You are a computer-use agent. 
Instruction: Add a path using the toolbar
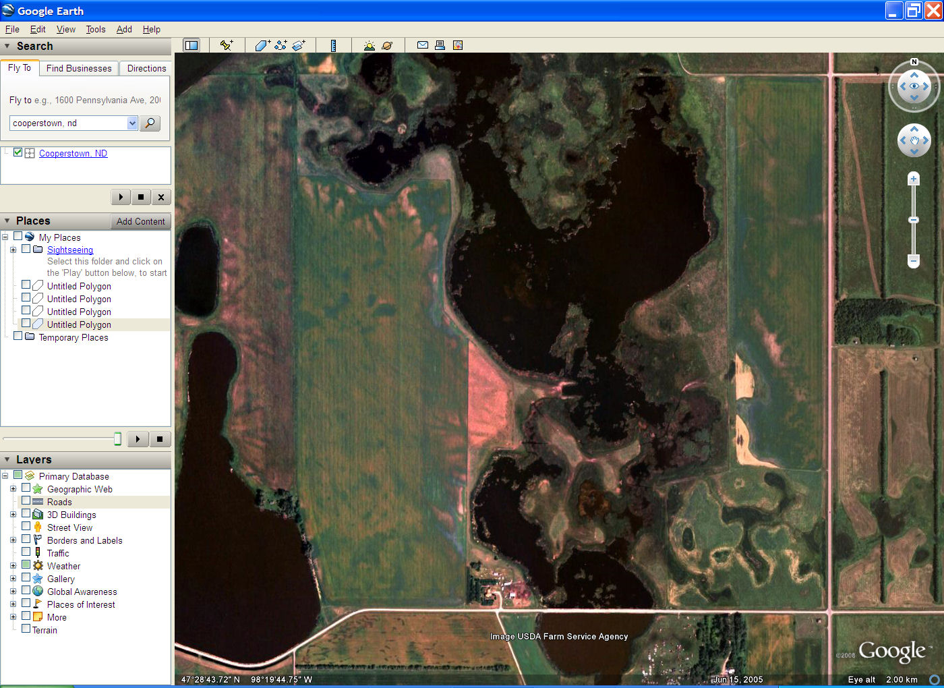[x=281, y=45]
